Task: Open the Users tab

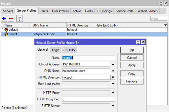Action: tap(44, 11)
